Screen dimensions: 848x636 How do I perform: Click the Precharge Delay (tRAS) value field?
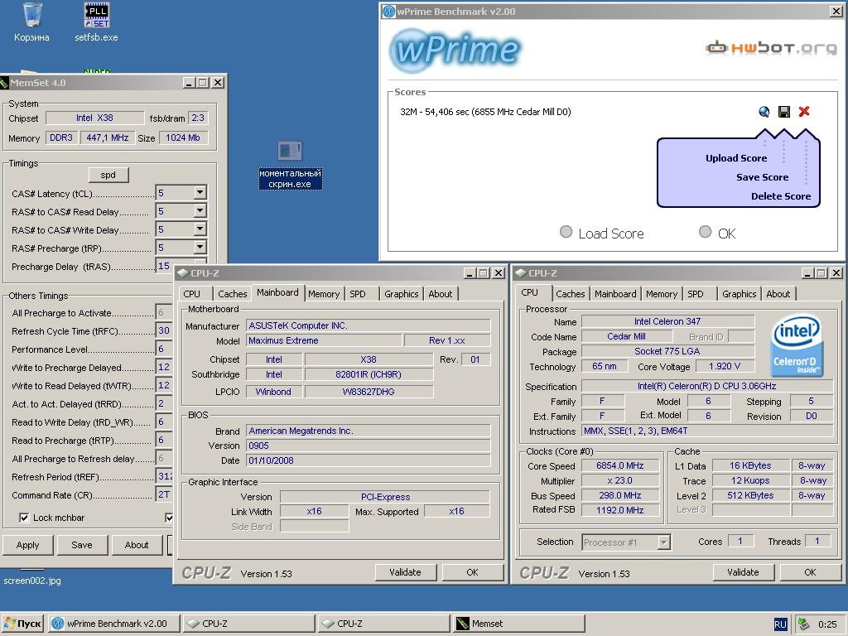(165, 266)
